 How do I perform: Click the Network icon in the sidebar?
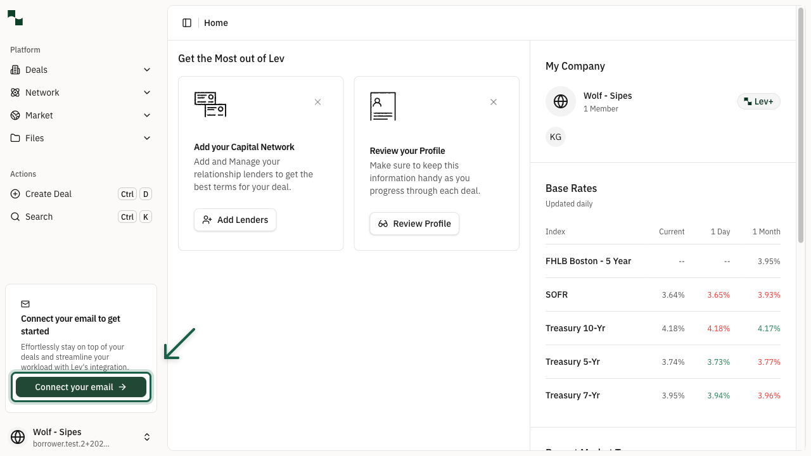15,92
